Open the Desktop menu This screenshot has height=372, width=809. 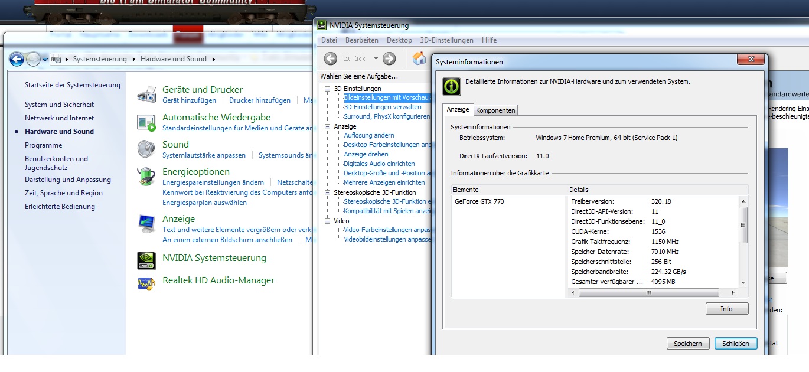pyautogui.click(x=399, y=40)
